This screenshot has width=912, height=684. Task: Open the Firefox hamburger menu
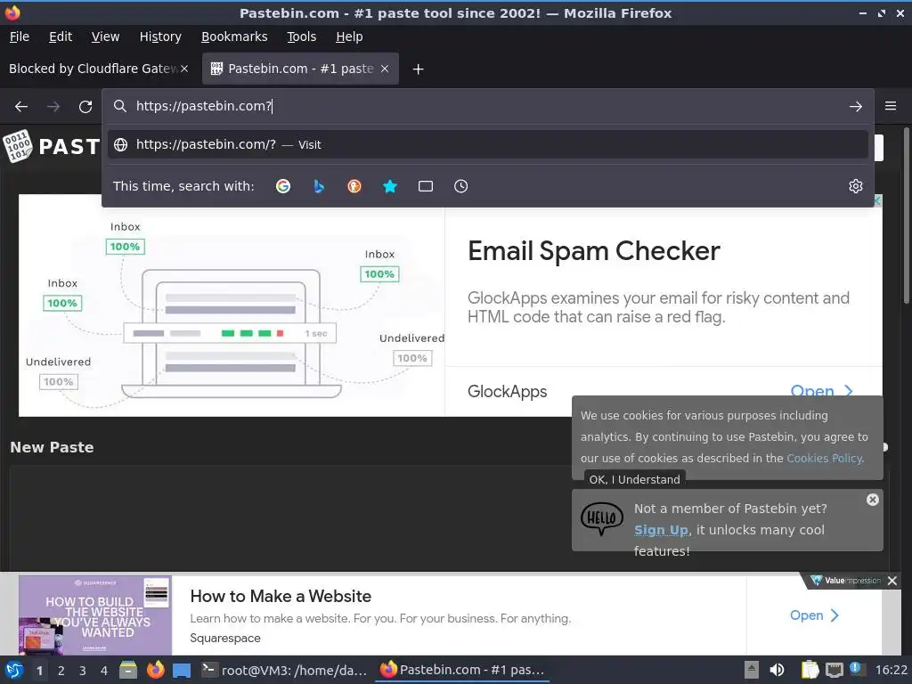click(x=891, y=106)
